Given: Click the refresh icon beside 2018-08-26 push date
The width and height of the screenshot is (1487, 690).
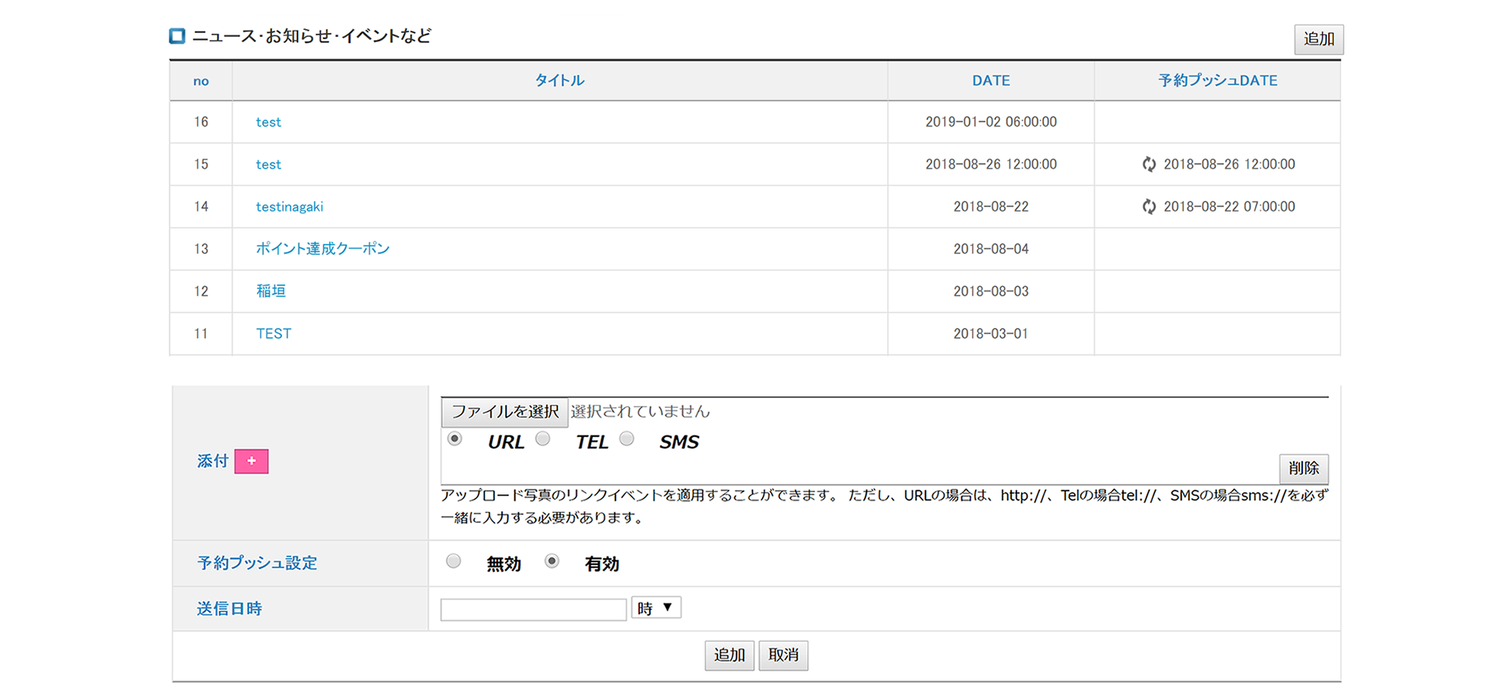Looking at the screenshot, I should pyautogui.click(x=1148, y=164).
